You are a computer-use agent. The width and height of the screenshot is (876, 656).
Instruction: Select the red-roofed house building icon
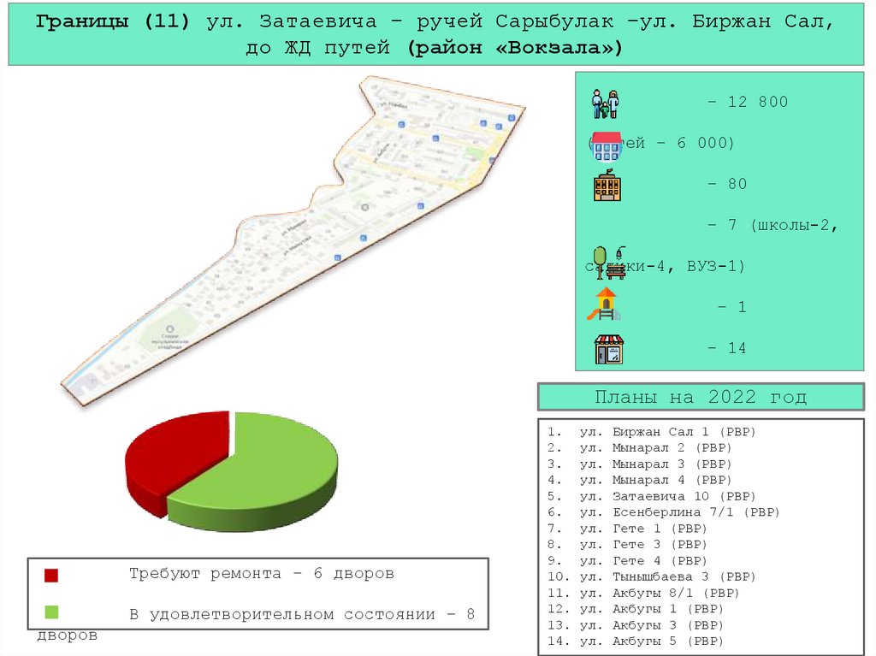tap(607, 146)
